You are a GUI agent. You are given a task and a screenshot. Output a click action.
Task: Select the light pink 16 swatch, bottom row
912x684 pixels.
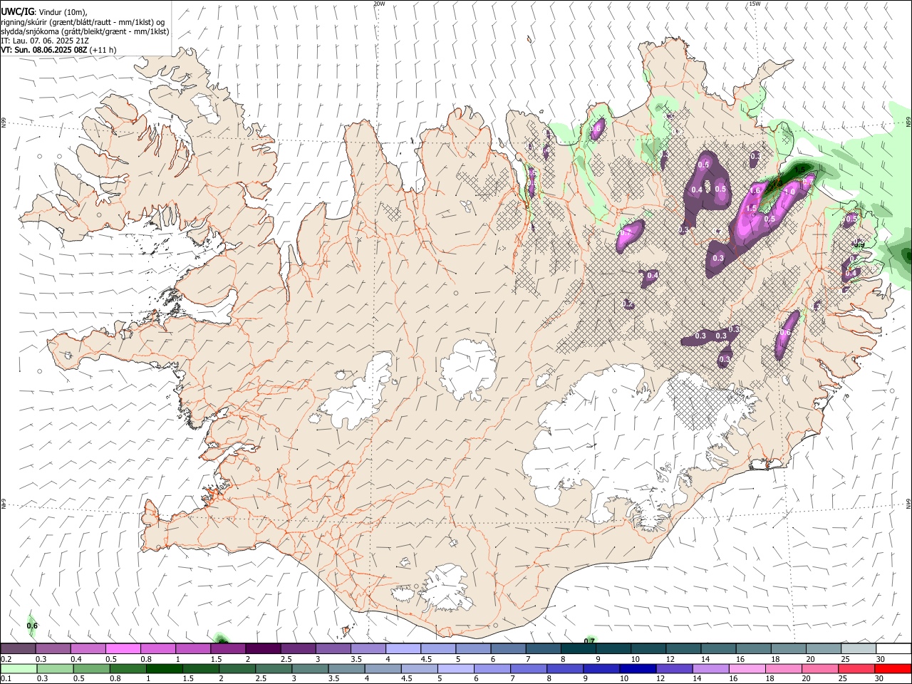pos(747,669)
